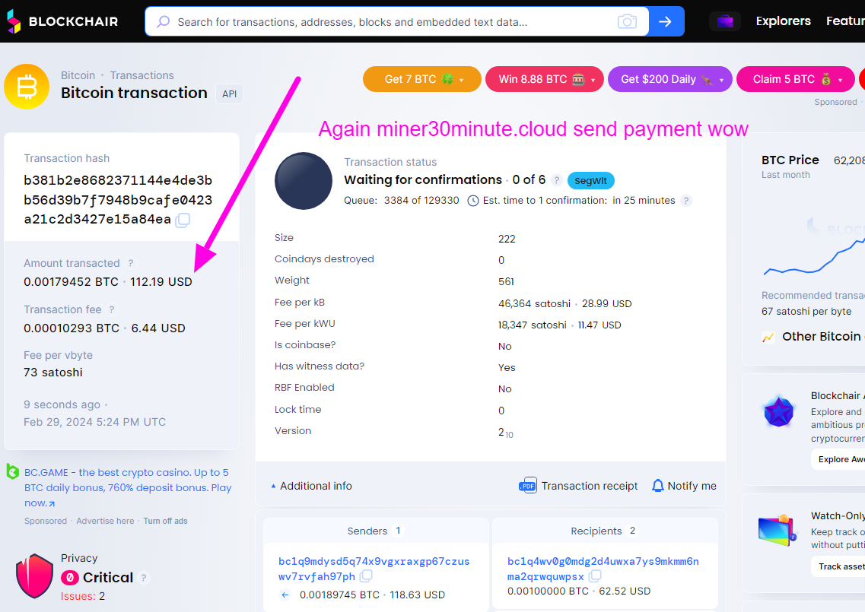Viewport: 865px width, 612px height.
Task: Click the BC.GAME logo icon
Action: tap(12, 471)
